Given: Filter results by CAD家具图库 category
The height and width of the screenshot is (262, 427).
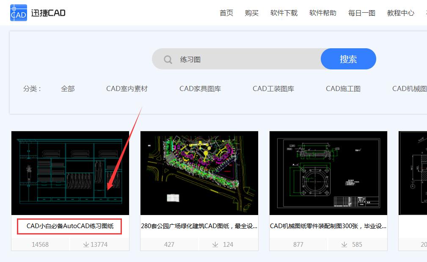Looking at the screenshot, I should [x=200, y=88].
